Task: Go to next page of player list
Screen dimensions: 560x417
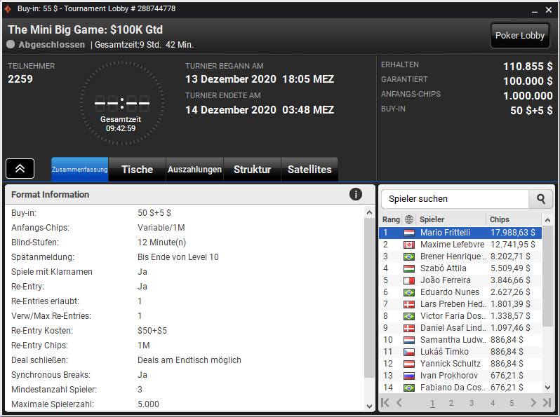Action: [533, 403]
